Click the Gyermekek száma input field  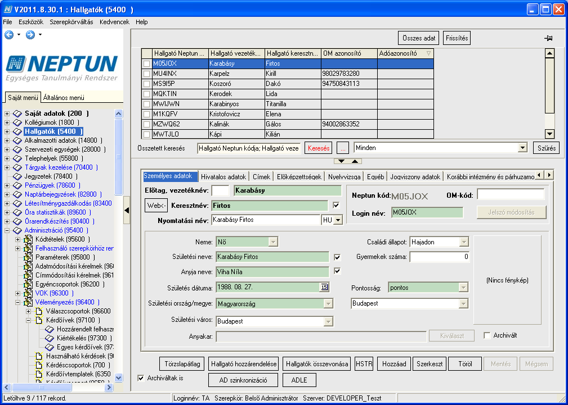click(x=440, y=257)
